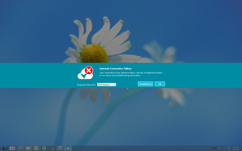The image size is (242, 151).
Task: Click the red cloud tray icon
Action: coord(213,149)
